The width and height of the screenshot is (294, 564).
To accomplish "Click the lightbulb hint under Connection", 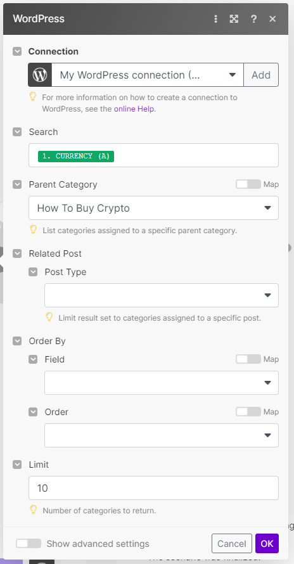I will coord(33,97).
